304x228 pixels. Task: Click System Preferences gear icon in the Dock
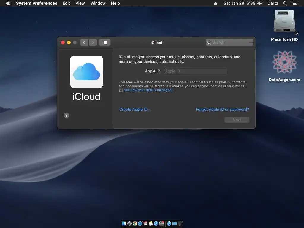pyautogui.click(x=161, y=224)
